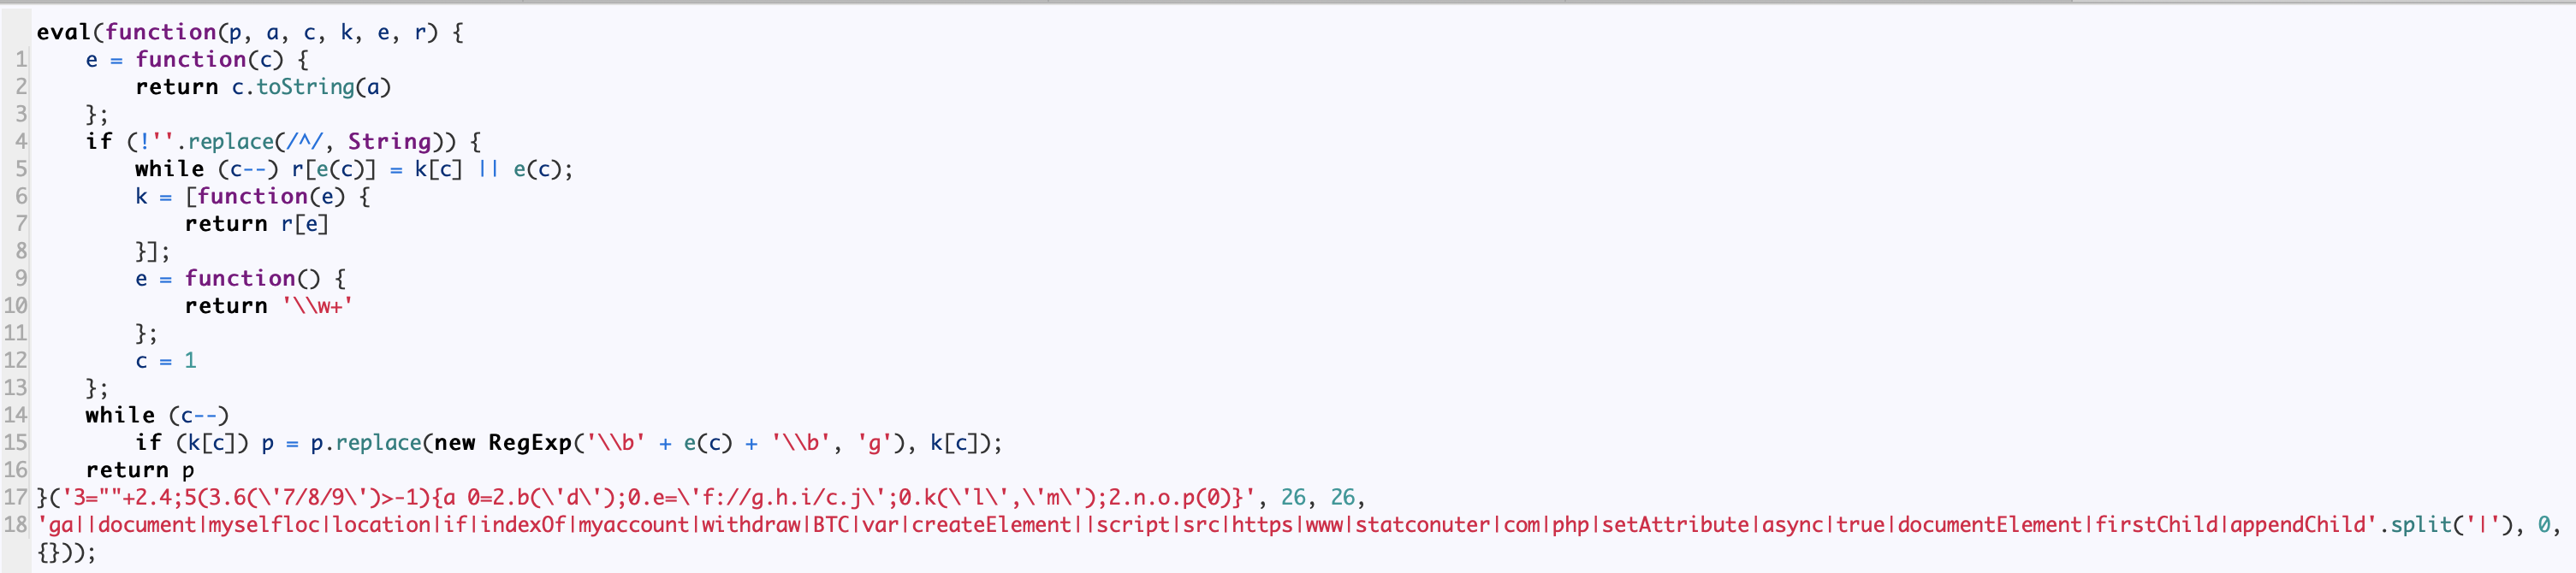Click the 'return p' statement
The height and width of the screenshot is (573, 2576).
(x=140, y=470)
